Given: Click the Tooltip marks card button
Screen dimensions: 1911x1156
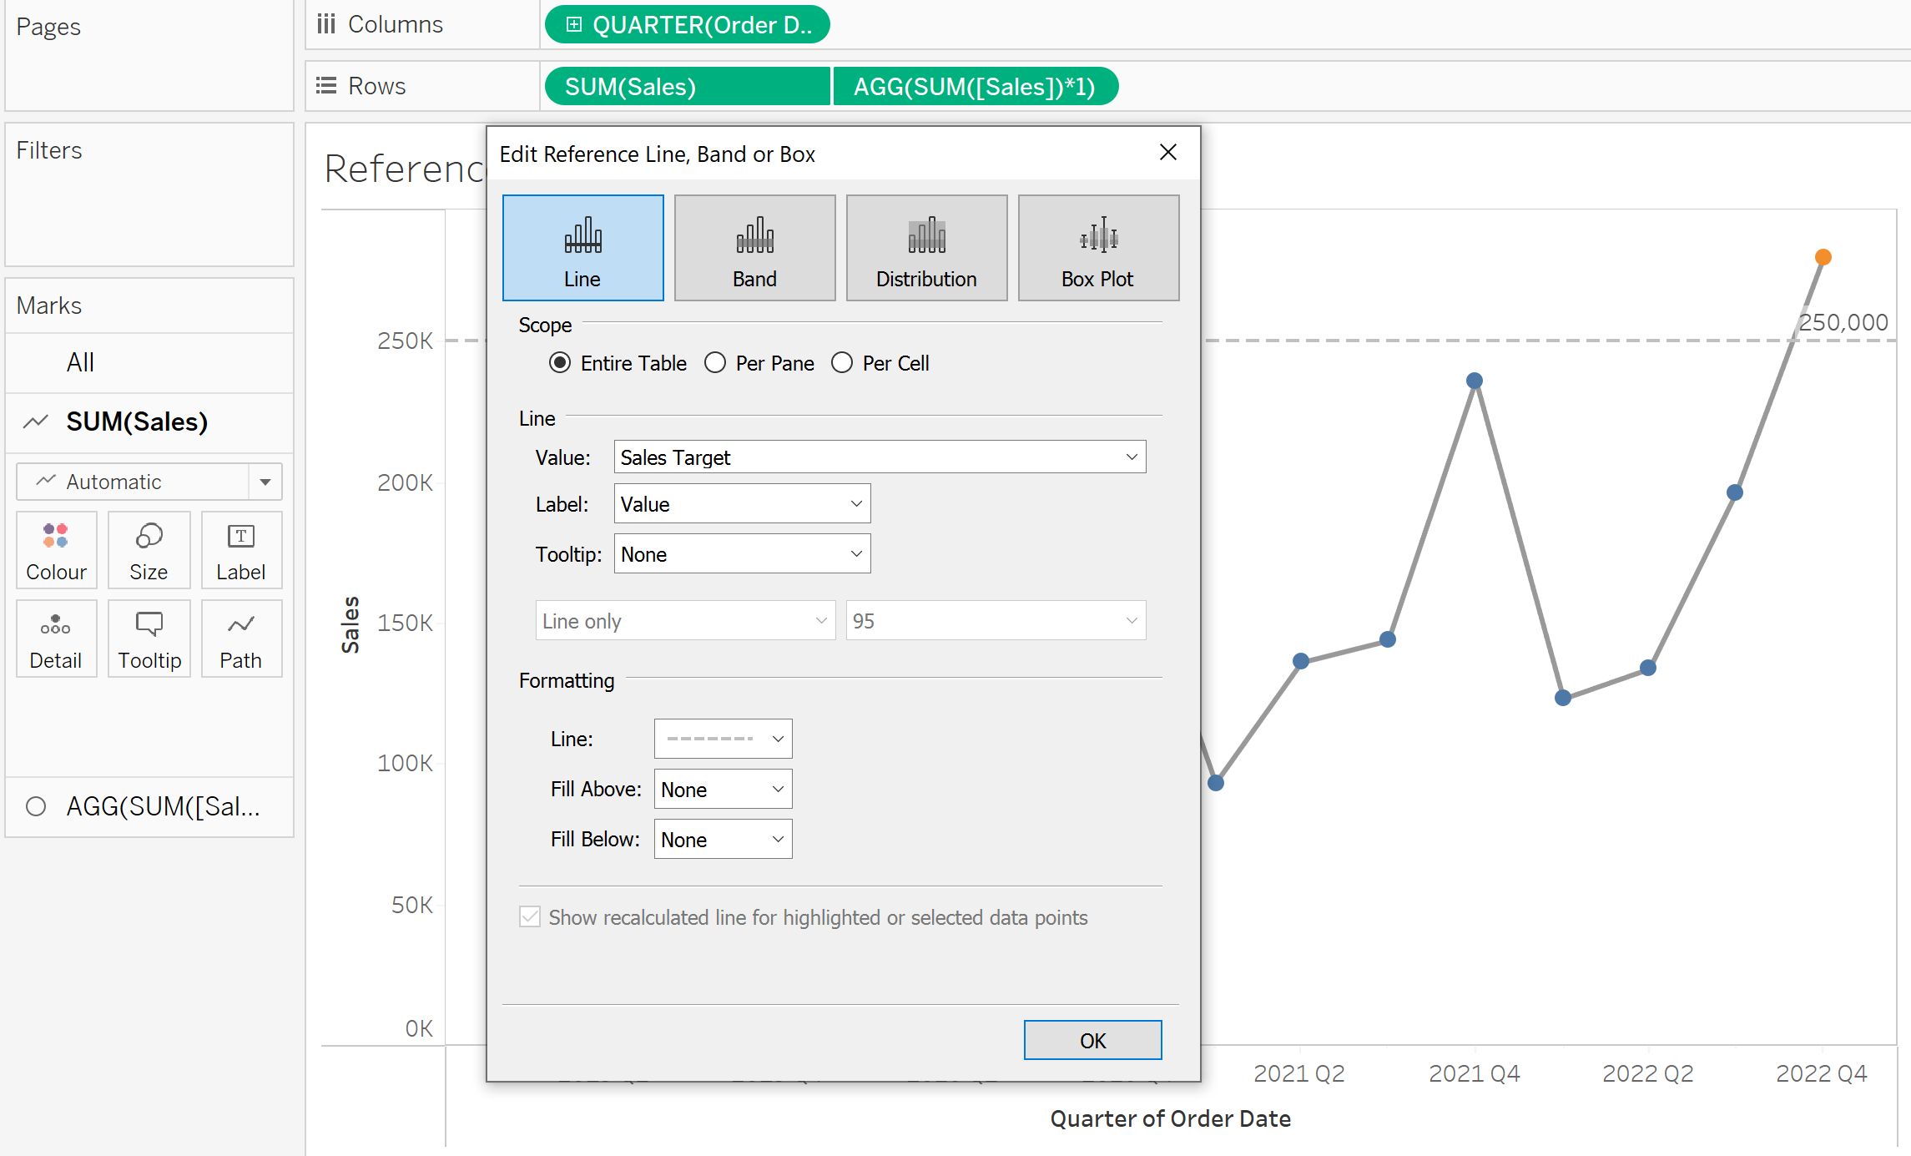Looking at the screenshot, I should [x=149, y=639].
